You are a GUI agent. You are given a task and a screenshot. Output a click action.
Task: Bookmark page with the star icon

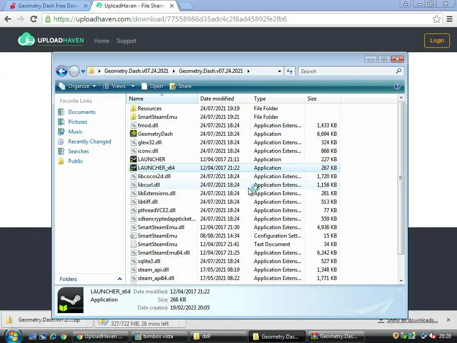436,19
